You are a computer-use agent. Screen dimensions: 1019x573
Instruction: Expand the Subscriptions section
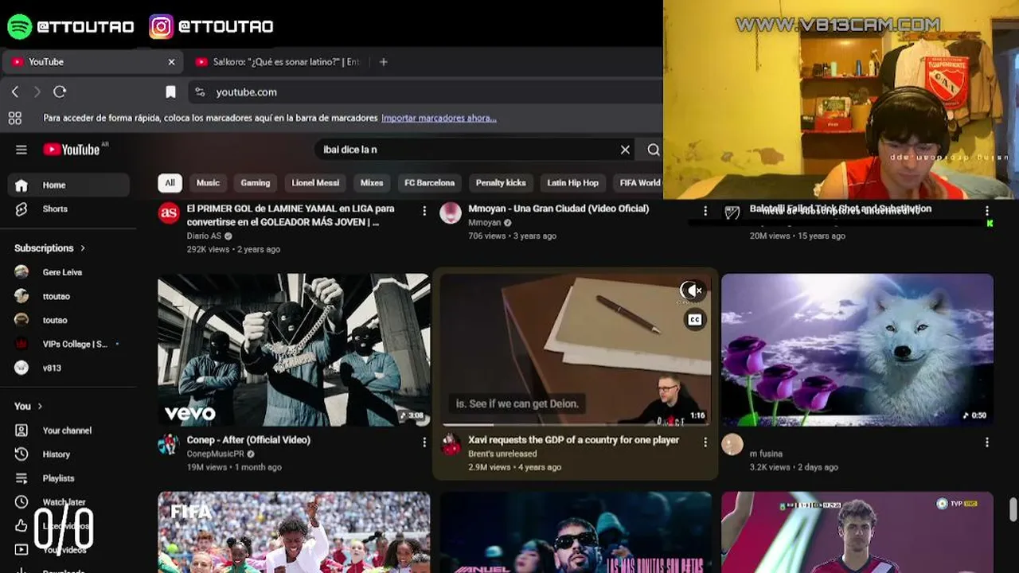(x=49, y=248)
